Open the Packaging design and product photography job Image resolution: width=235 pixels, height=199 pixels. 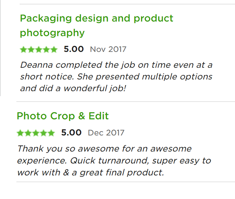coord(96,19)
